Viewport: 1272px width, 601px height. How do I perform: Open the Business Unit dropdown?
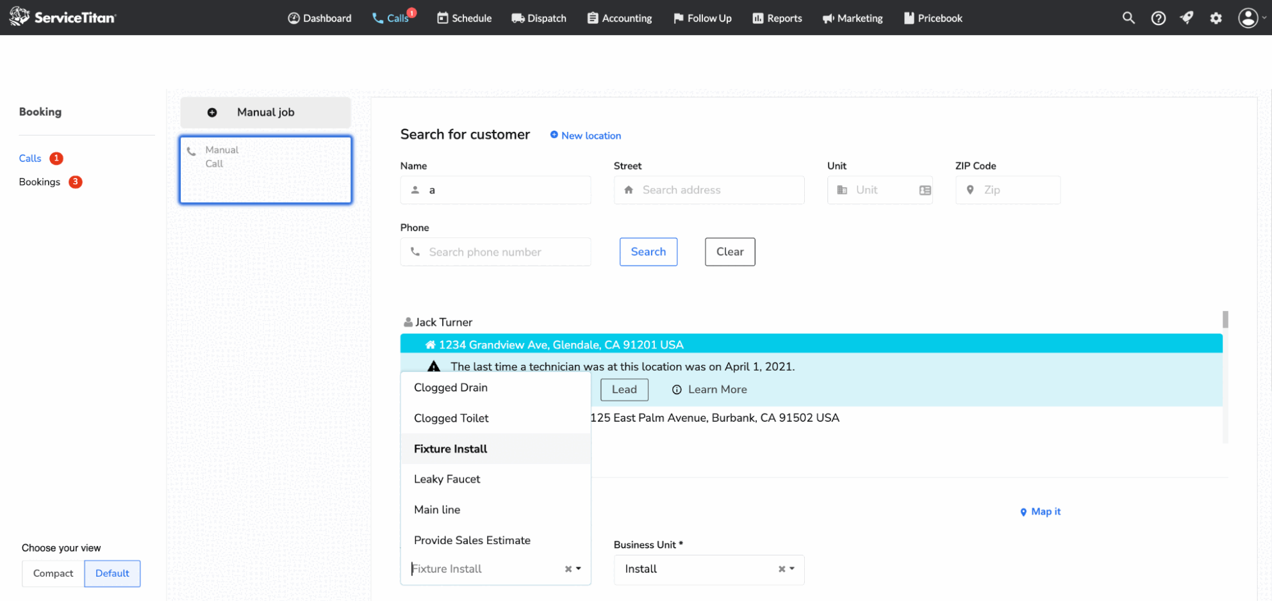[792, 569]
